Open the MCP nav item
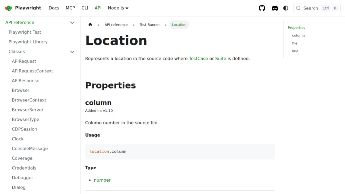The height and width of the screenshot is (194, 345). click(x=70, y=8)
